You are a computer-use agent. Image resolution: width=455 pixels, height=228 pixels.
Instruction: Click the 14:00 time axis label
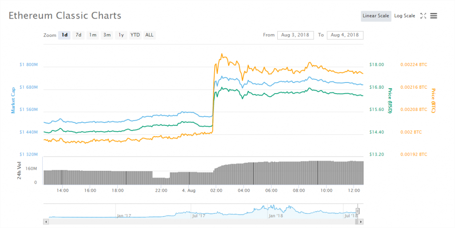click(63, 191)
